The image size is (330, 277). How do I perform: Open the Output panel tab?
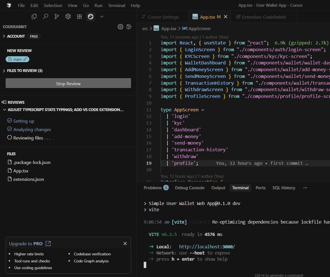coord(218,188)
